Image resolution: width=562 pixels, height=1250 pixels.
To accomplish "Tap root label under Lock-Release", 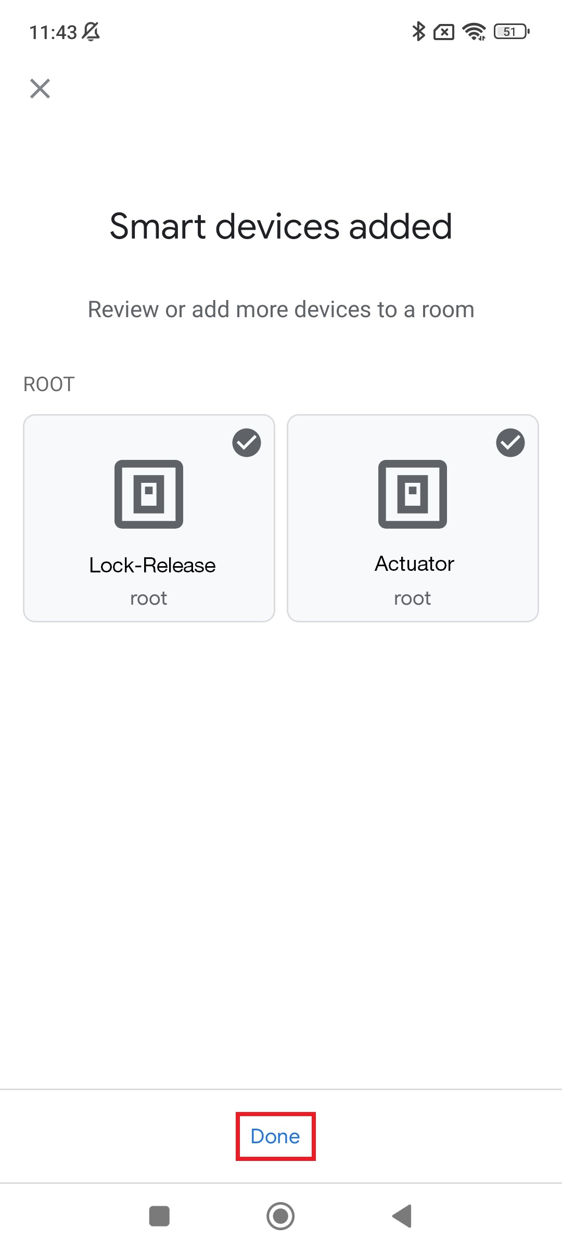I will pyautogui.click(x=149, y=598).
